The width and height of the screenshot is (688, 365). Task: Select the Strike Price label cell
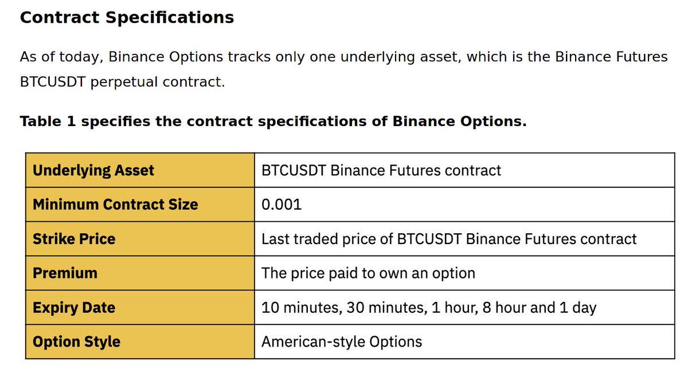click(x=140, y=239)
